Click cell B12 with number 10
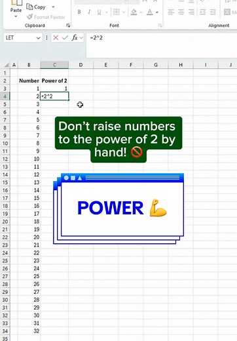Screen dimensions: 237x341 click(x=29, y=159)
